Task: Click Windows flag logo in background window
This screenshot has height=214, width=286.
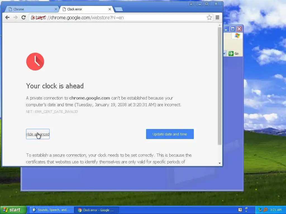Action: click(237, 36)
